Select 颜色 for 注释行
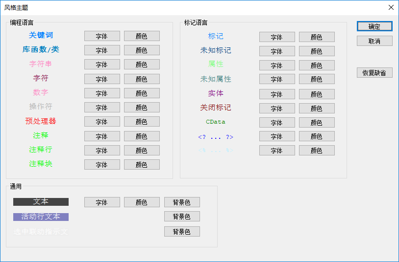Image resolution: width=399 pixels, height=262 pixels. tap(142, 151)
